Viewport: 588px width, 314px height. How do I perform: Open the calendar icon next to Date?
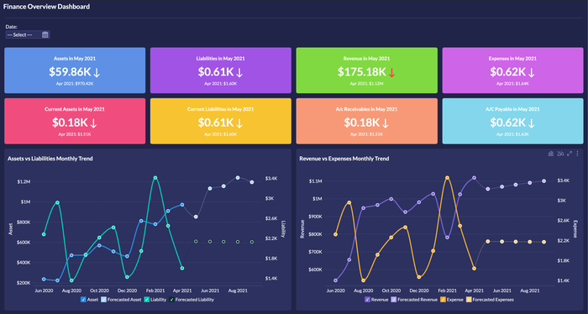(45, 35)
